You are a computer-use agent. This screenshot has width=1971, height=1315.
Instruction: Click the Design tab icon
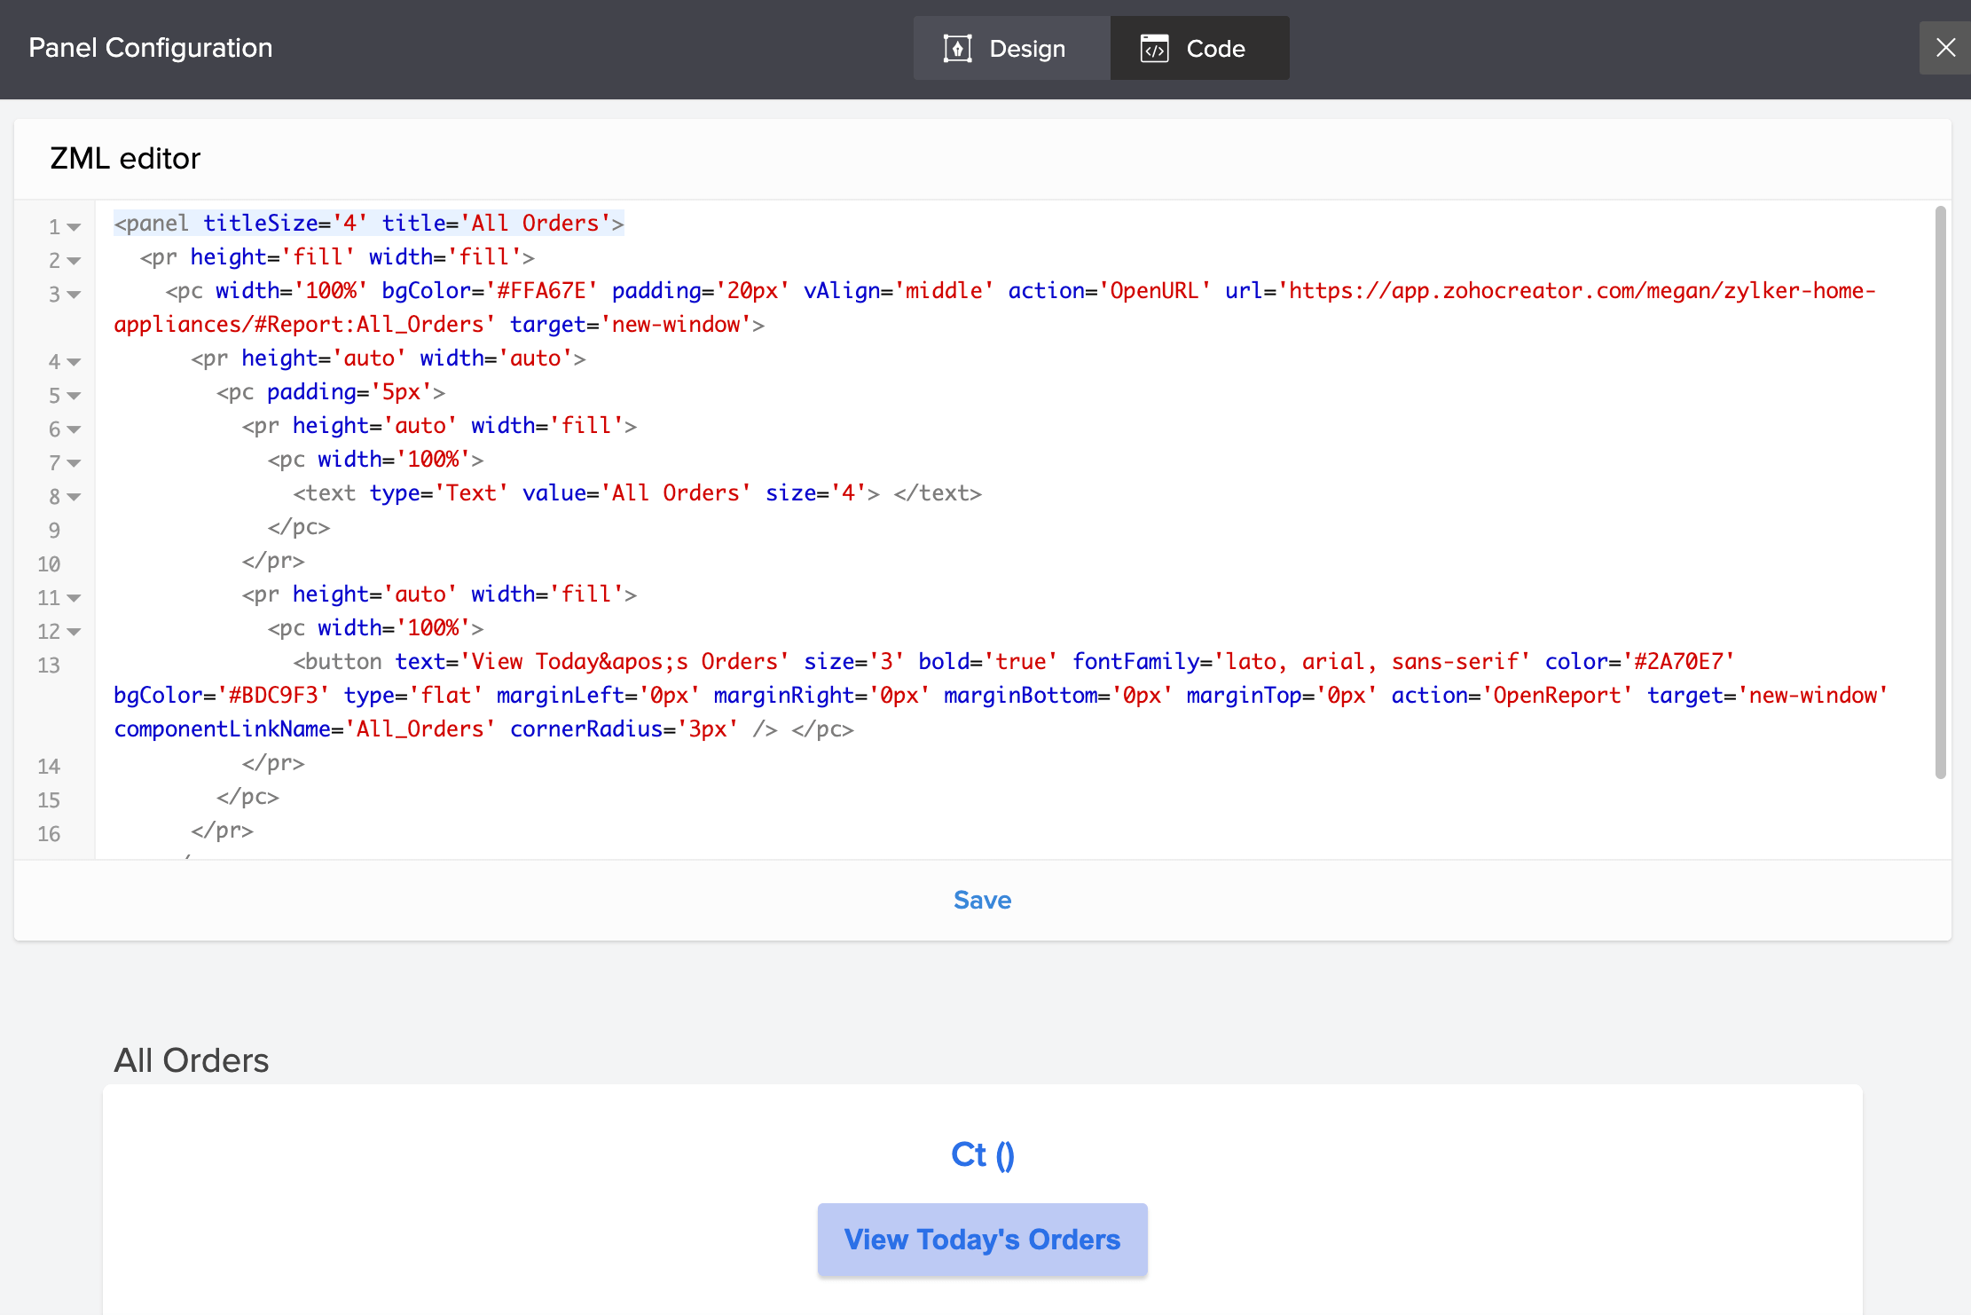click(957, 48)
